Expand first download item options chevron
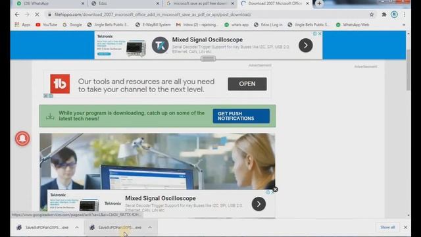 tap(77, 228)
